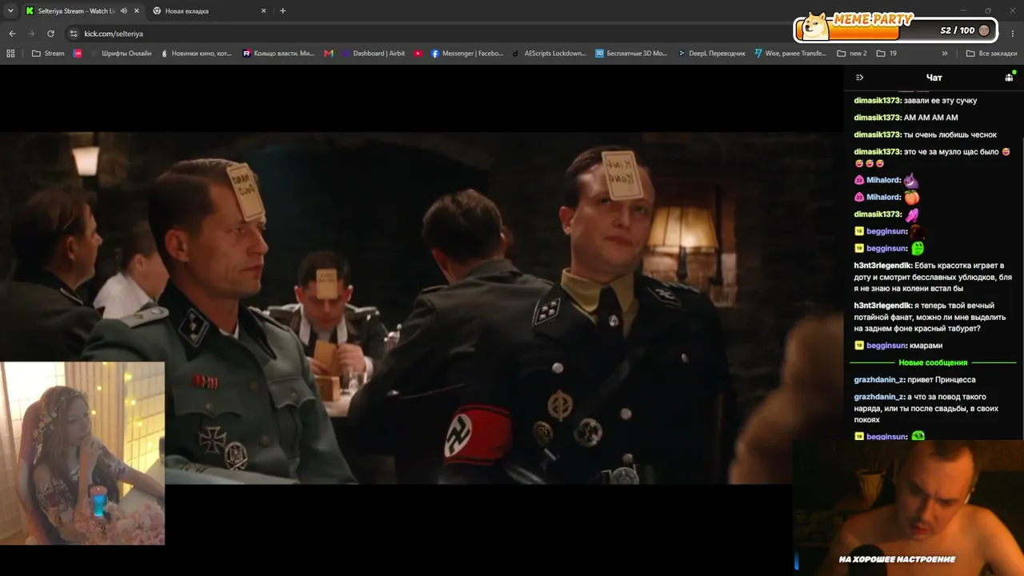This screenshot has width=1024, height=576.
Task: Click begginsun's green emote below the dark one
Action: 917,248
